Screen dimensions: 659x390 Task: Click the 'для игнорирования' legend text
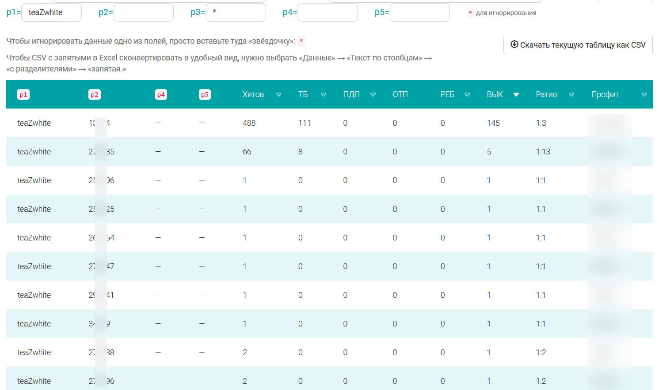[x=506, y=13]
